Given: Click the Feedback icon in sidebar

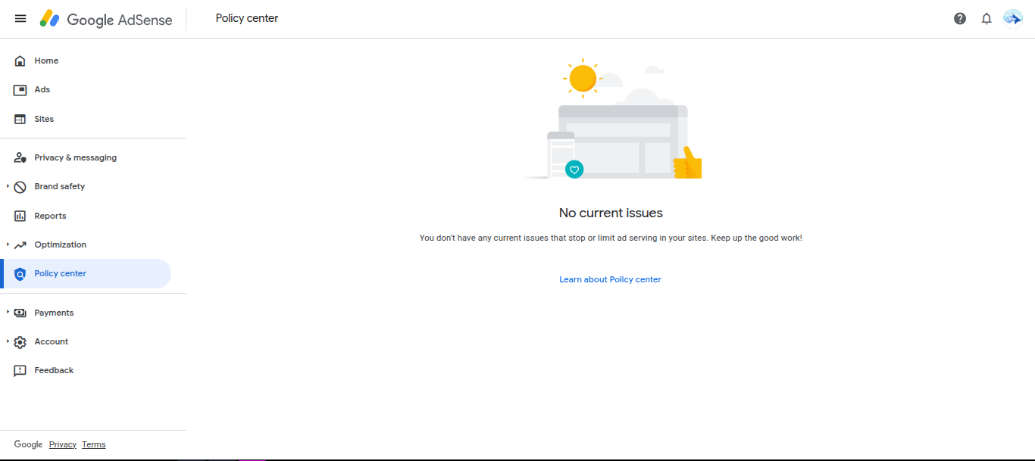Looking at the screenshot, I should pos(20,371).
